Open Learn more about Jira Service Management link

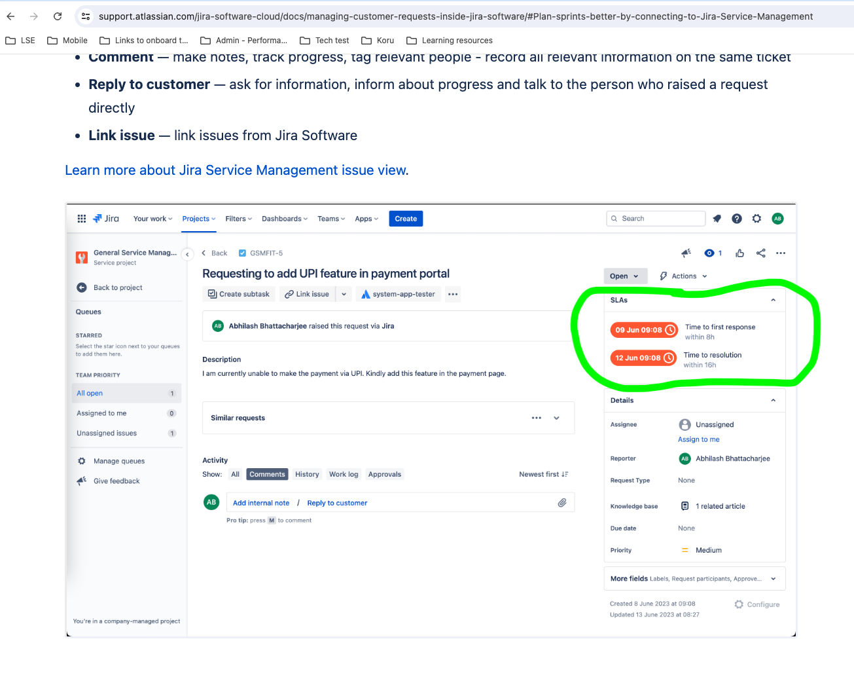click(237, 170)
